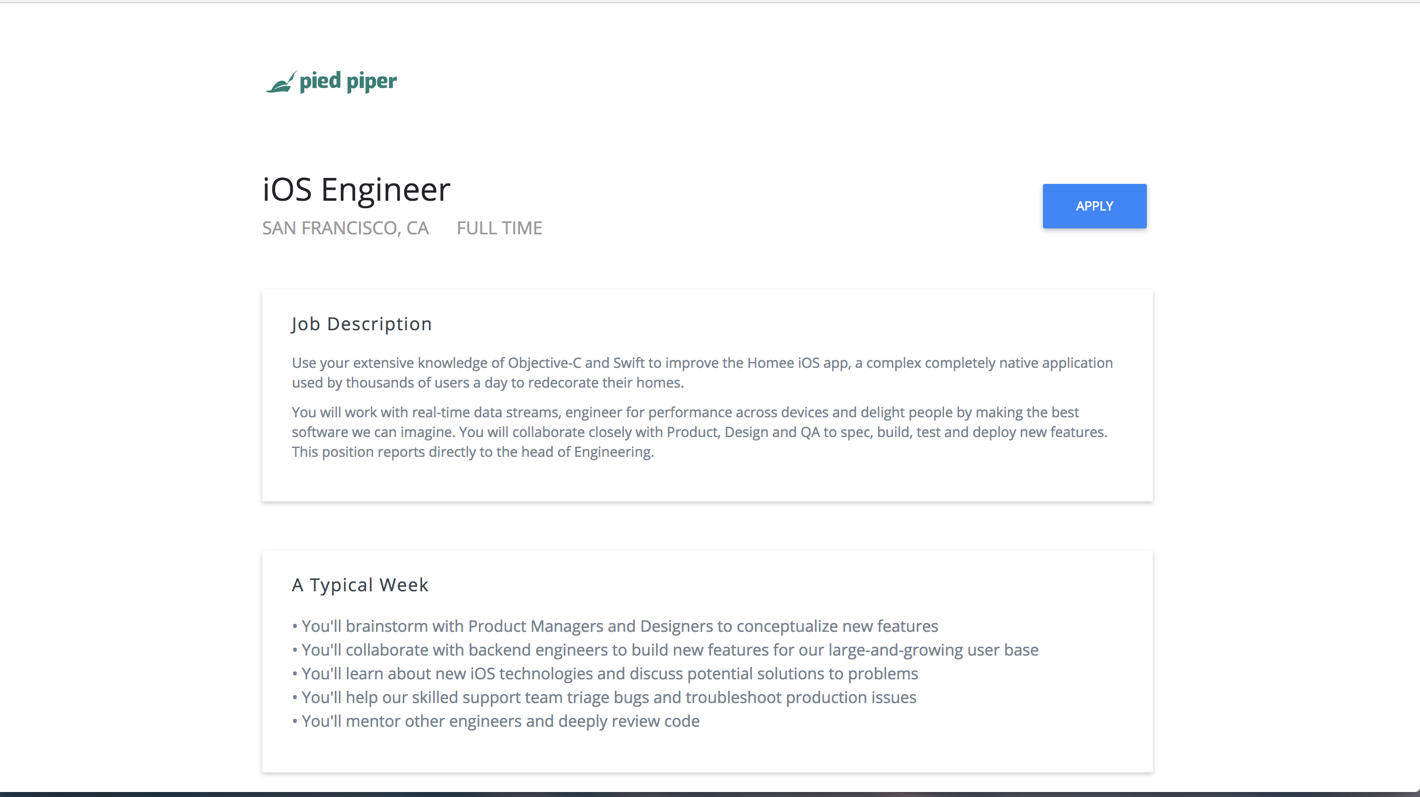Click the SAN FRANCISCO, CA location label
The image size is (1420, 797).
[345, 228]
